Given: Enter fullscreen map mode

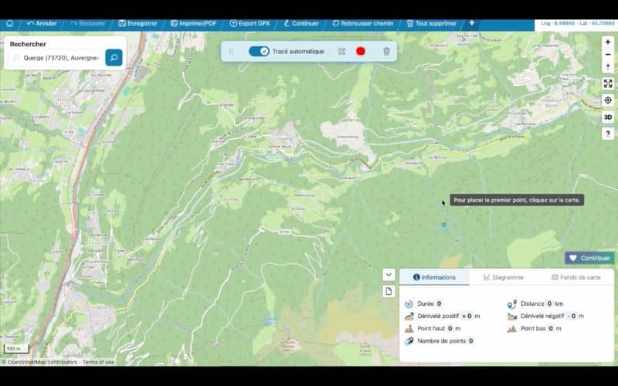Looking at the screenshot, I should pyautogui.click(x=608, y=83).
